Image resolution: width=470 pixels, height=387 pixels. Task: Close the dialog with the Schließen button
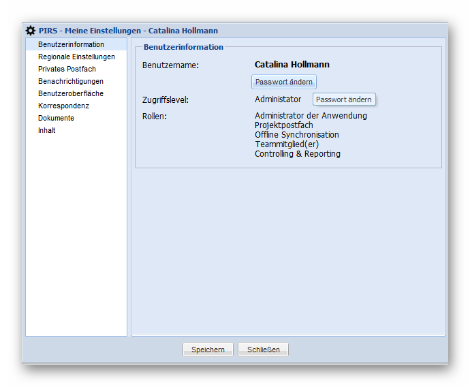tap(263, 350)
